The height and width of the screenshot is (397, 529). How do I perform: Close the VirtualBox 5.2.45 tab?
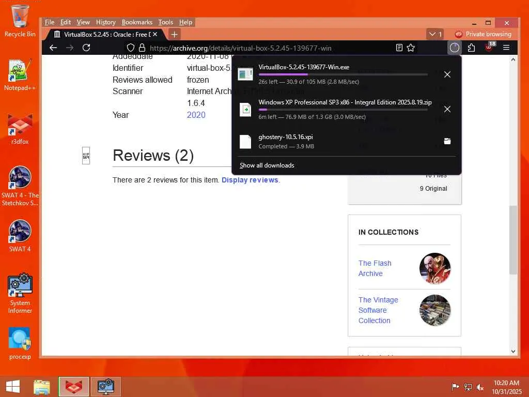pos(155,34)
